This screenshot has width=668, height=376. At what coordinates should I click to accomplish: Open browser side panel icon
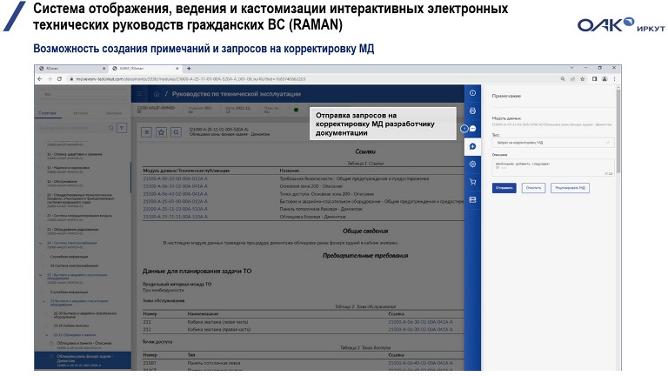[x=595, y=79]
